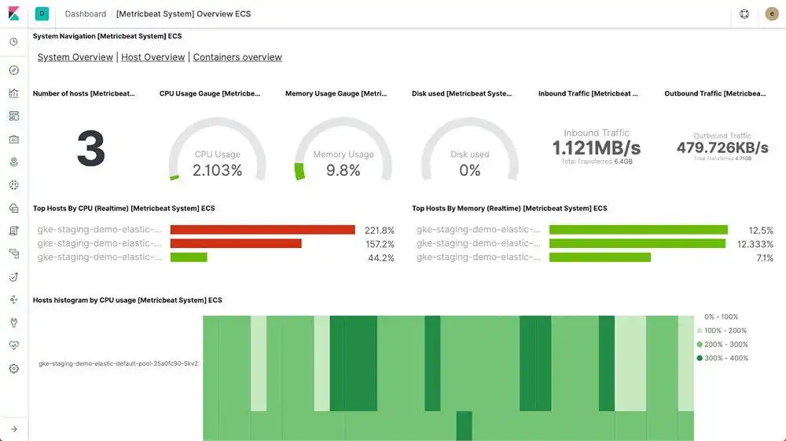Expand the side navigation with the arrow
Viewport: 786px width, 441px height.
[x=13, y=428]
